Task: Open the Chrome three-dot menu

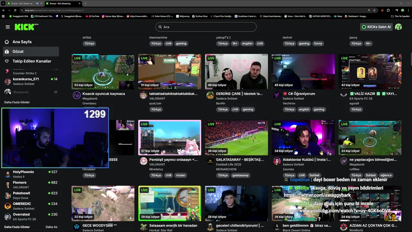Action: (x=408, y=10)
